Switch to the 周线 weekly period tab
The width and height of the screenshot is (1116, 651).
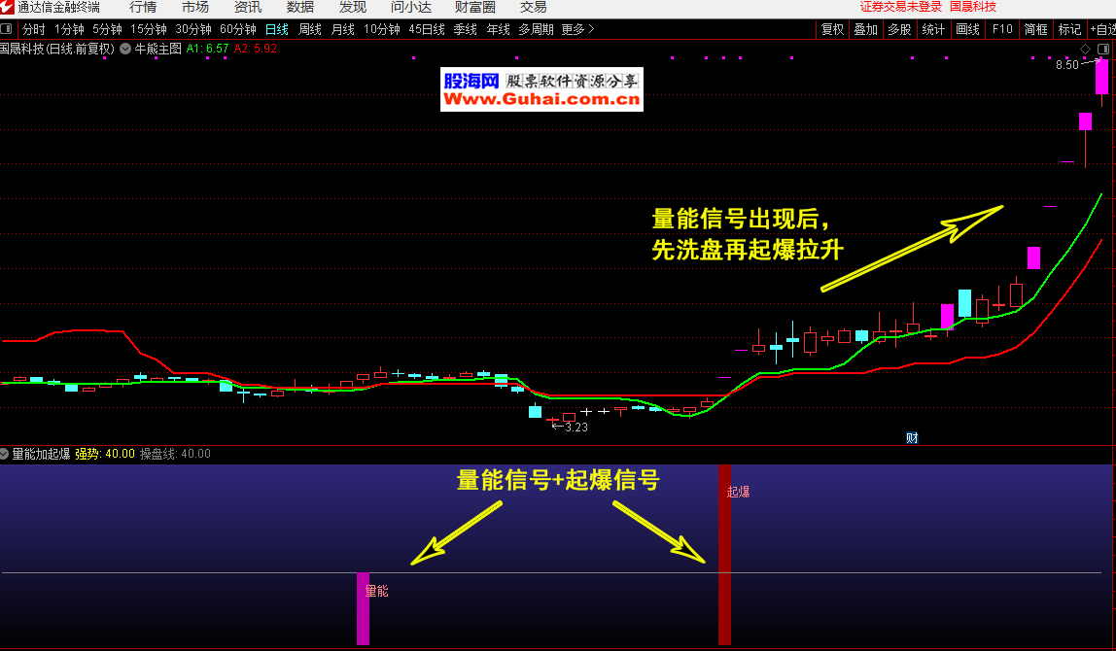coord(309,29)
